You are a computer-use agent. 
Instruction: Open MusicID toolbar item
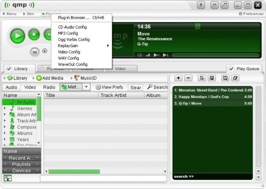coord(85,78)
